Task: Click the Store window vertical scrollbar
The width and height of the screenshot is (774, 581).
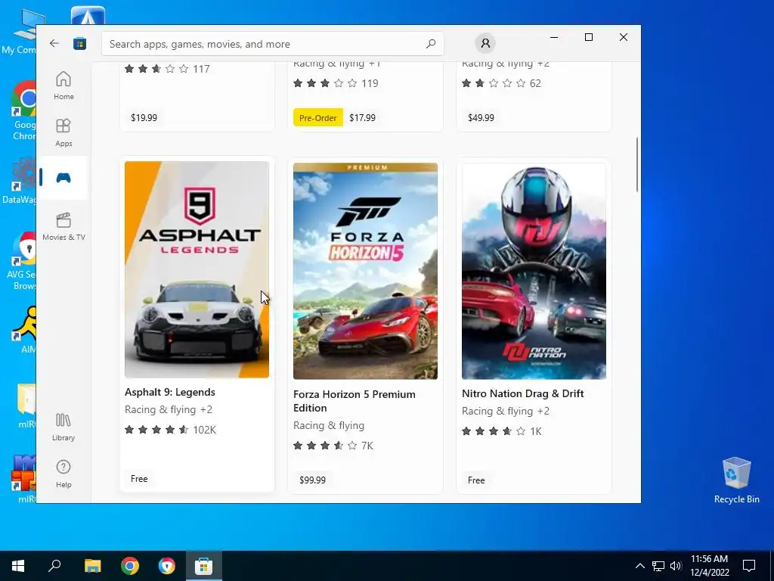Action: pyautogui.click(x=637, y=164)
